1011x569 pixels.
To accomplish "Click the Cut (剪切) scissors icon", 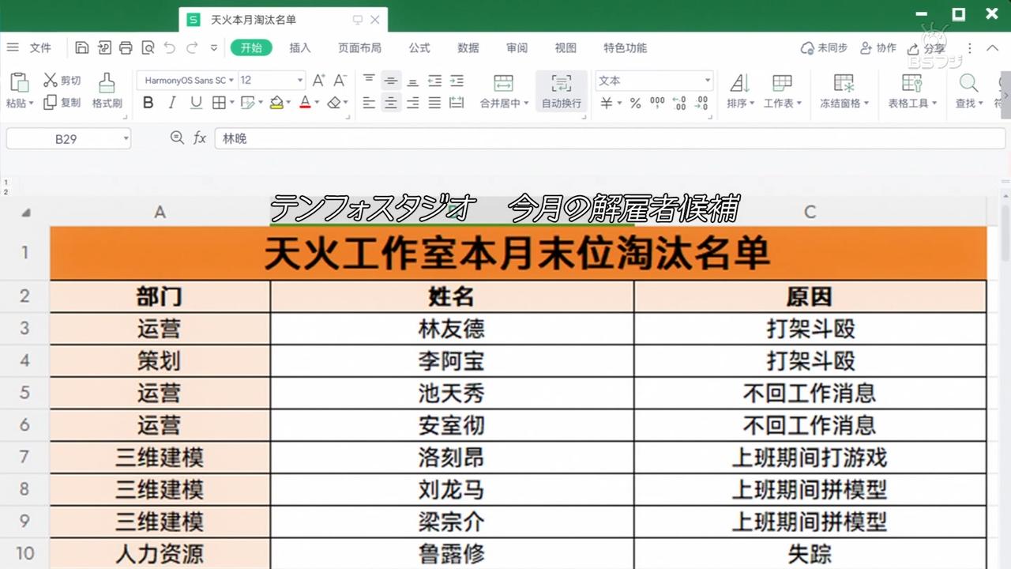I will tap(51, 80).
